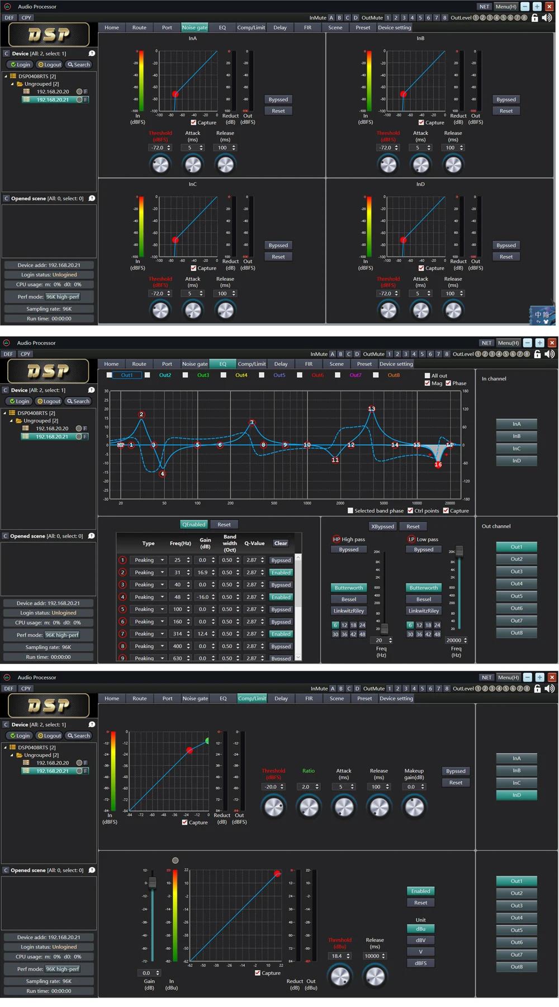Collapse the Ungrouped folder in the EQ window
559x1007 pixels.
click(11, 421)
